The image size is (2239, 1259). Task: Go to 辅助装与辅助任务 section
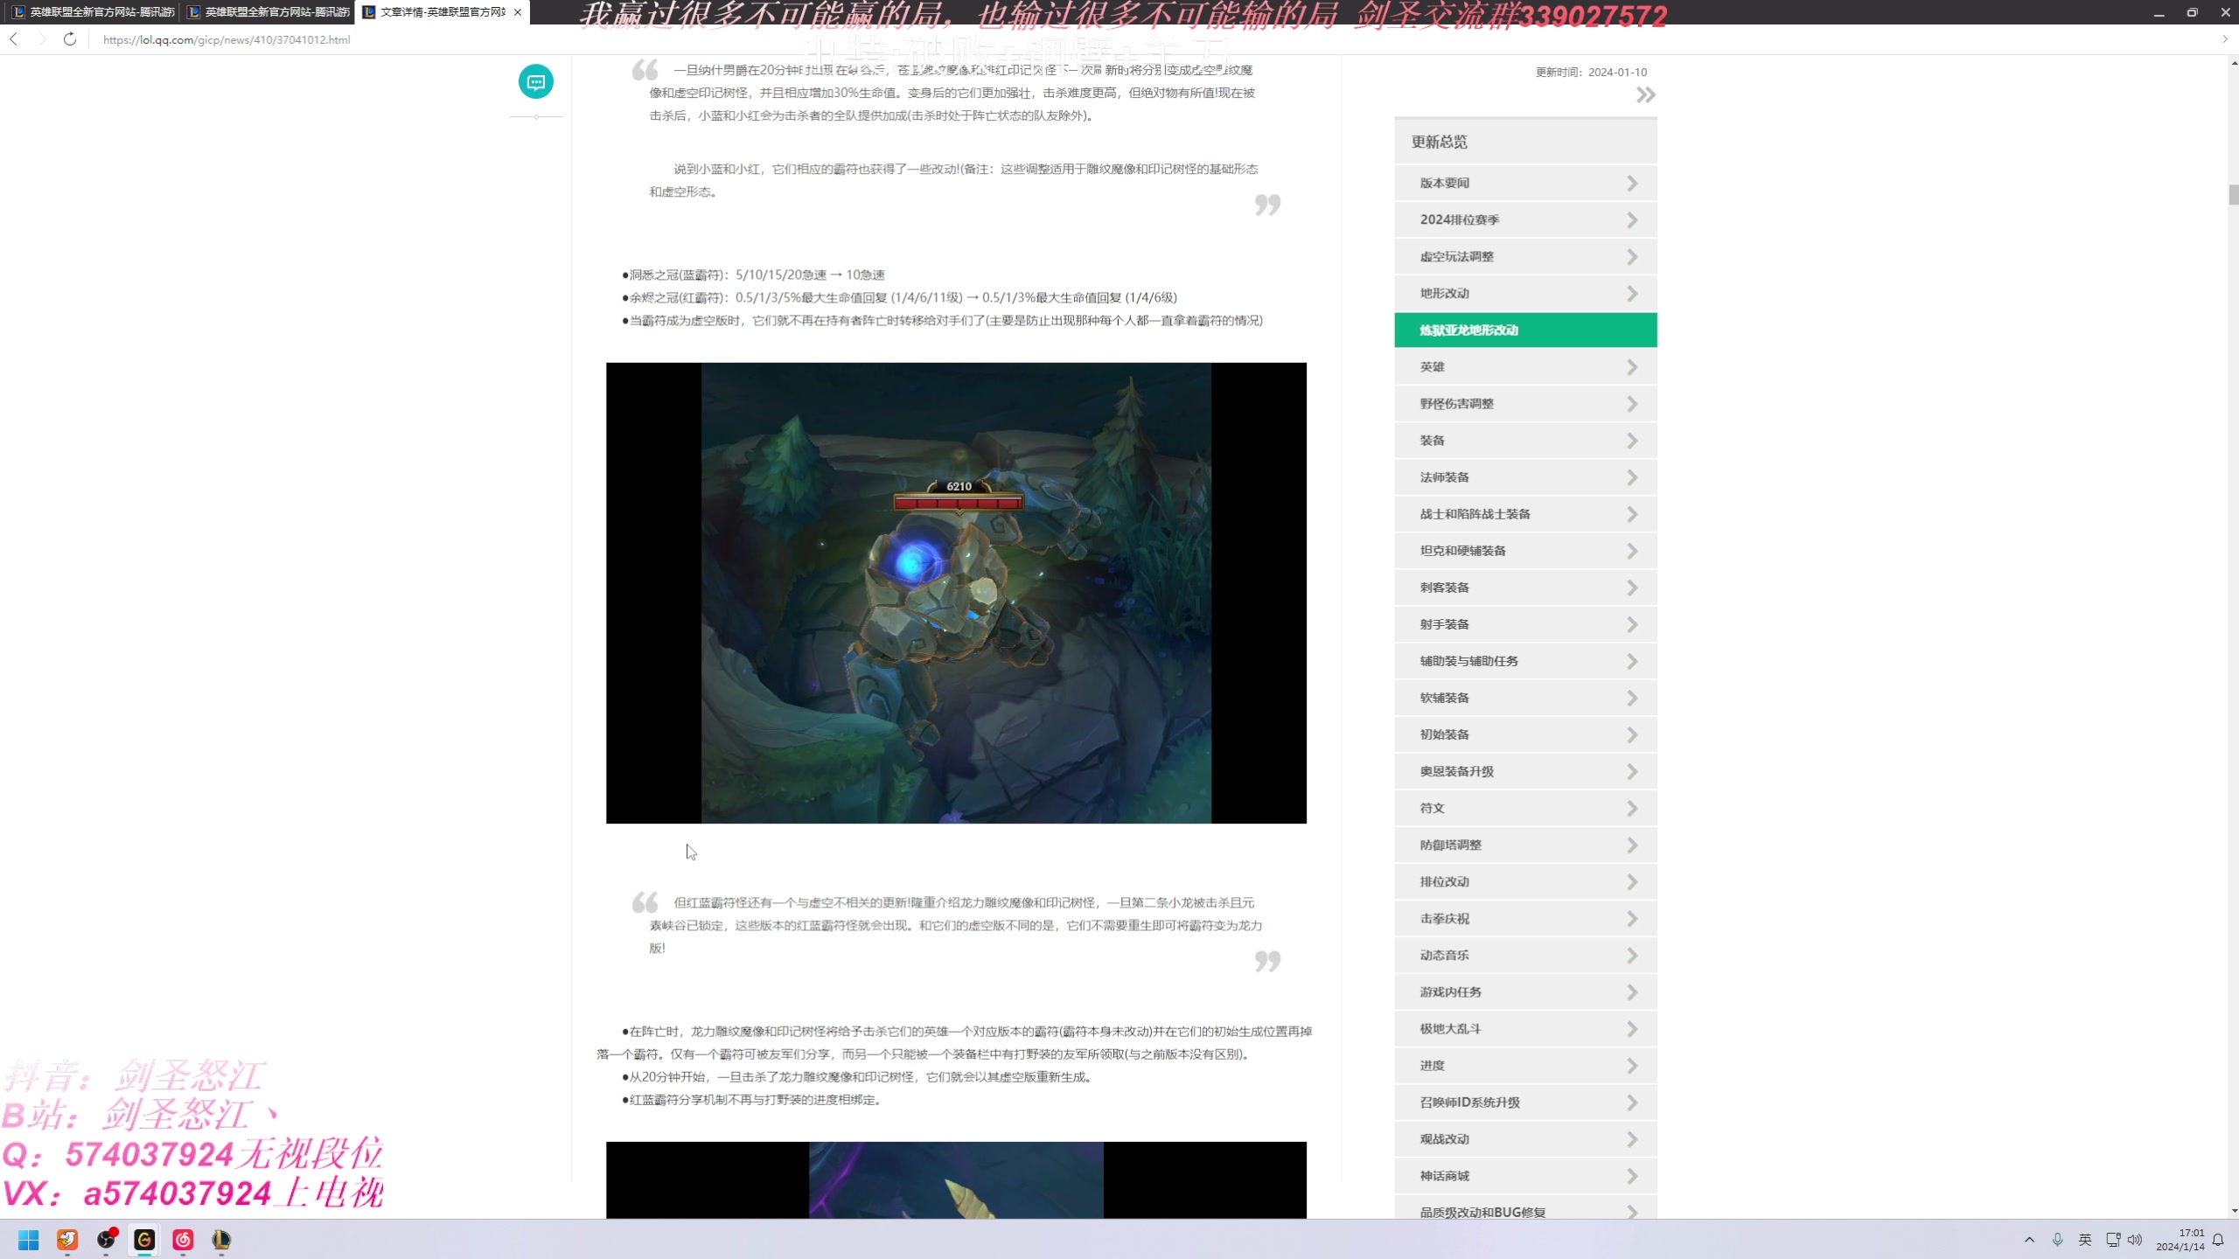point(1525,661)
